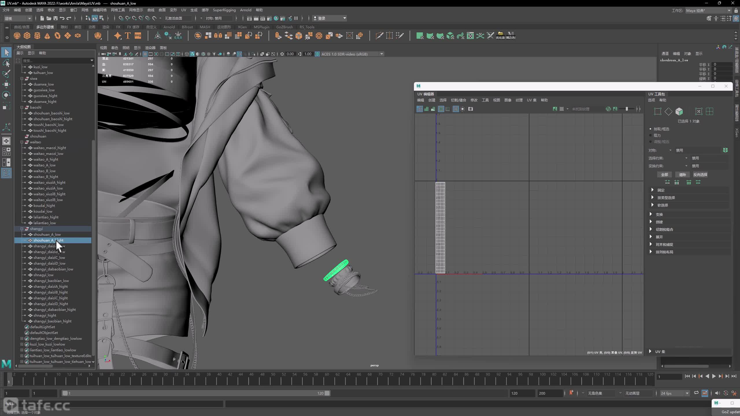Click the Multi-Cut tool shelf icon

point(379,36)
